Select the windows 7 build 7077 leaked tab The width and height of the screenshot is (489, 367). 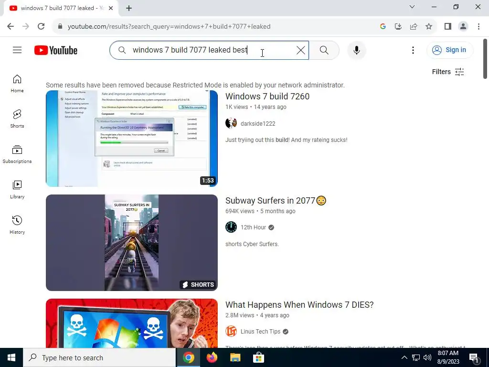pyautogui.click(x=61, y=8)
